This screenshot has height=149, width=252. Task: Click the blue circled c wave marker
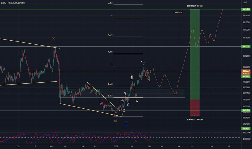pos(126,123)
